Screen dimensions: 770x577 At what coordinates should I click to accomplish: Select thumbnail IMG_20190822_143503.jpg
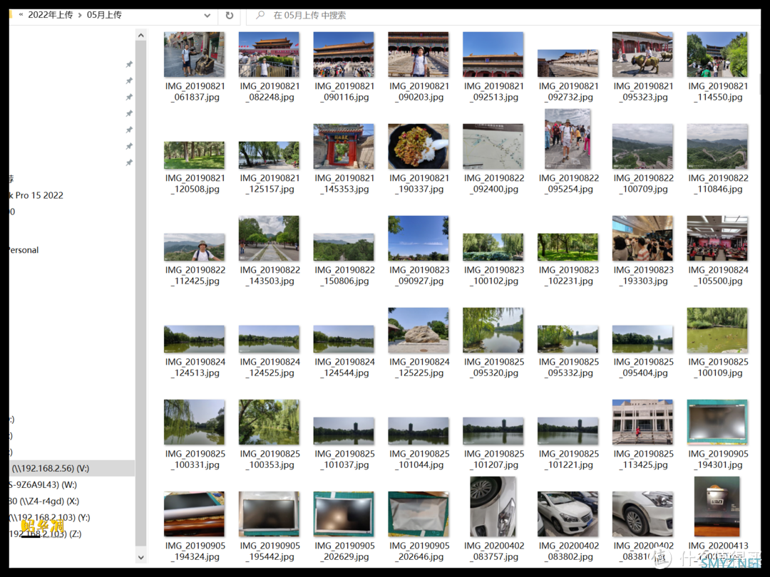pyautogui.click(x=269, y=238)
